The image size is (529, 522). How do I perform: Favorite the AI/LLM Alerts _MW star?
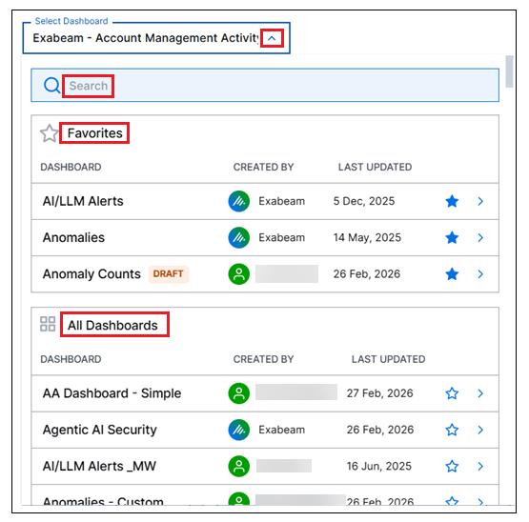click(452, 467)
